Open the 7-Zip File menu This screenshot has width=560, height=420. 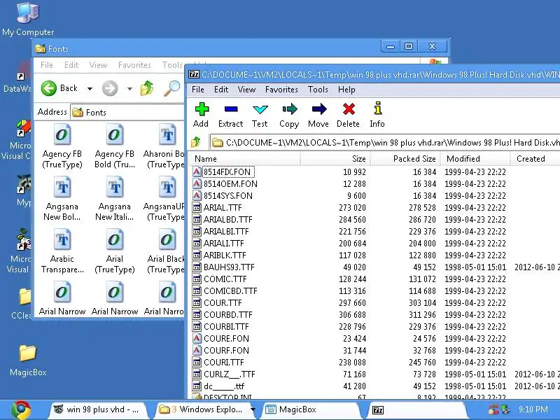[198, 90]
